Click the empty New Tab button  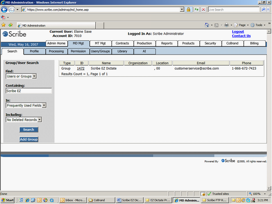(100, 26)
